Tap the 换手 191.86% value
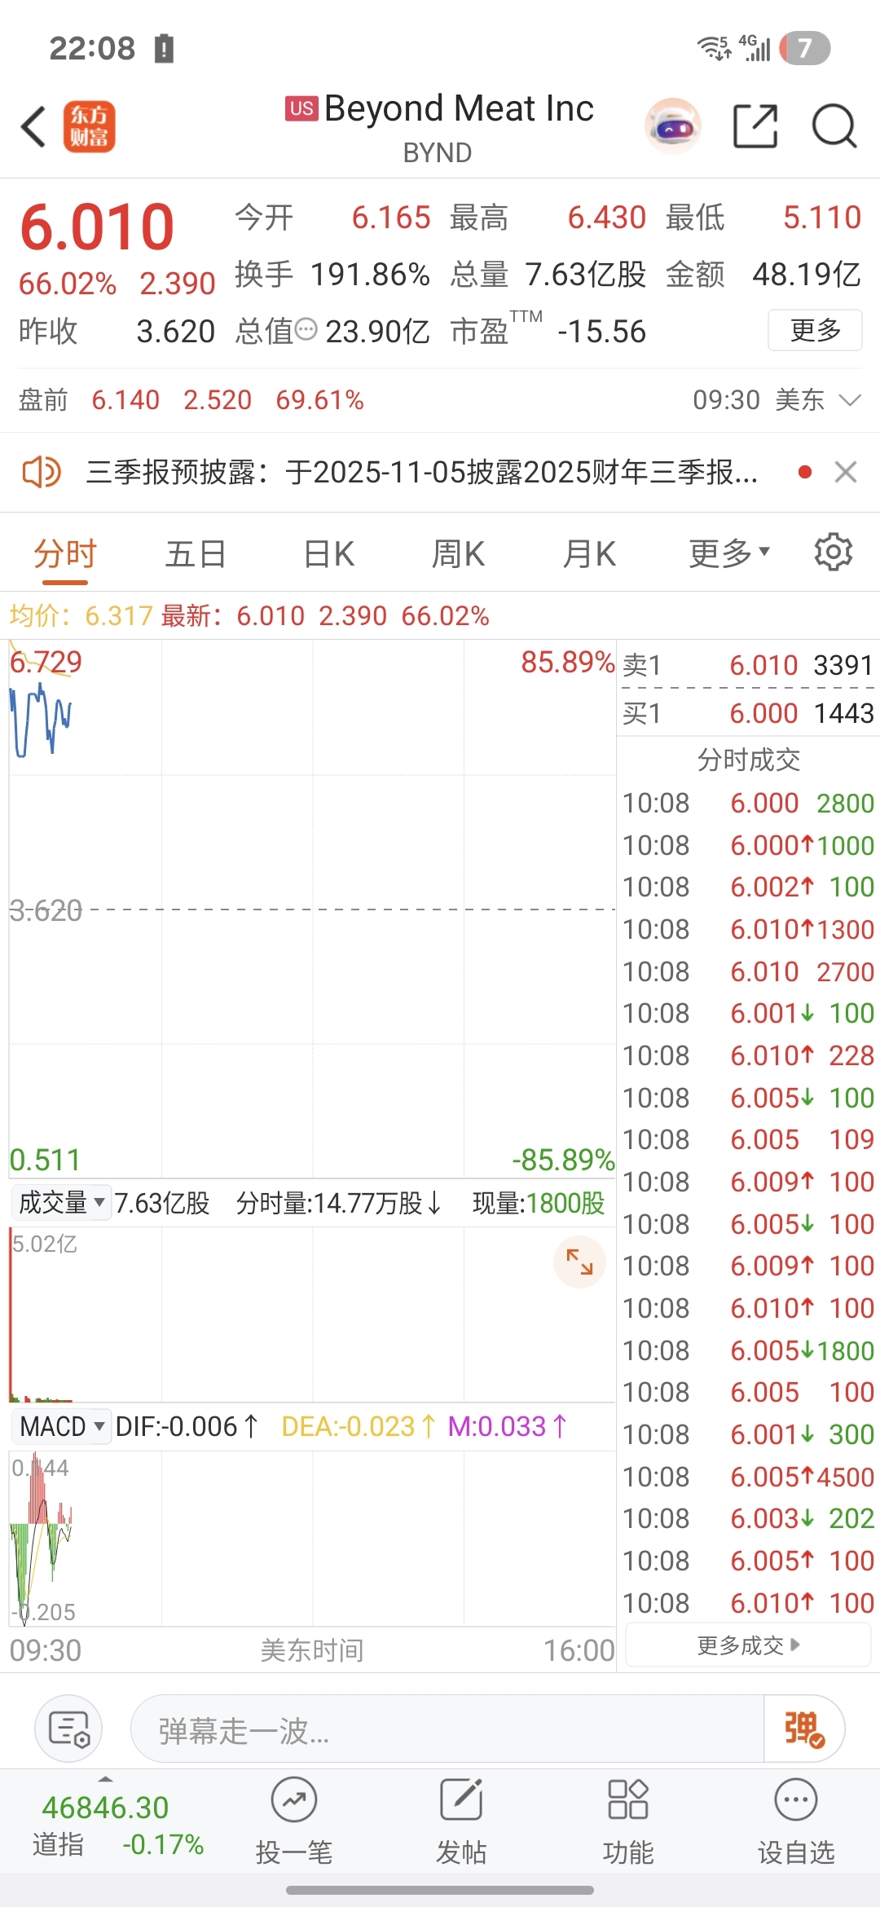This screenshot has width=880, height=1907. point(370,275)
